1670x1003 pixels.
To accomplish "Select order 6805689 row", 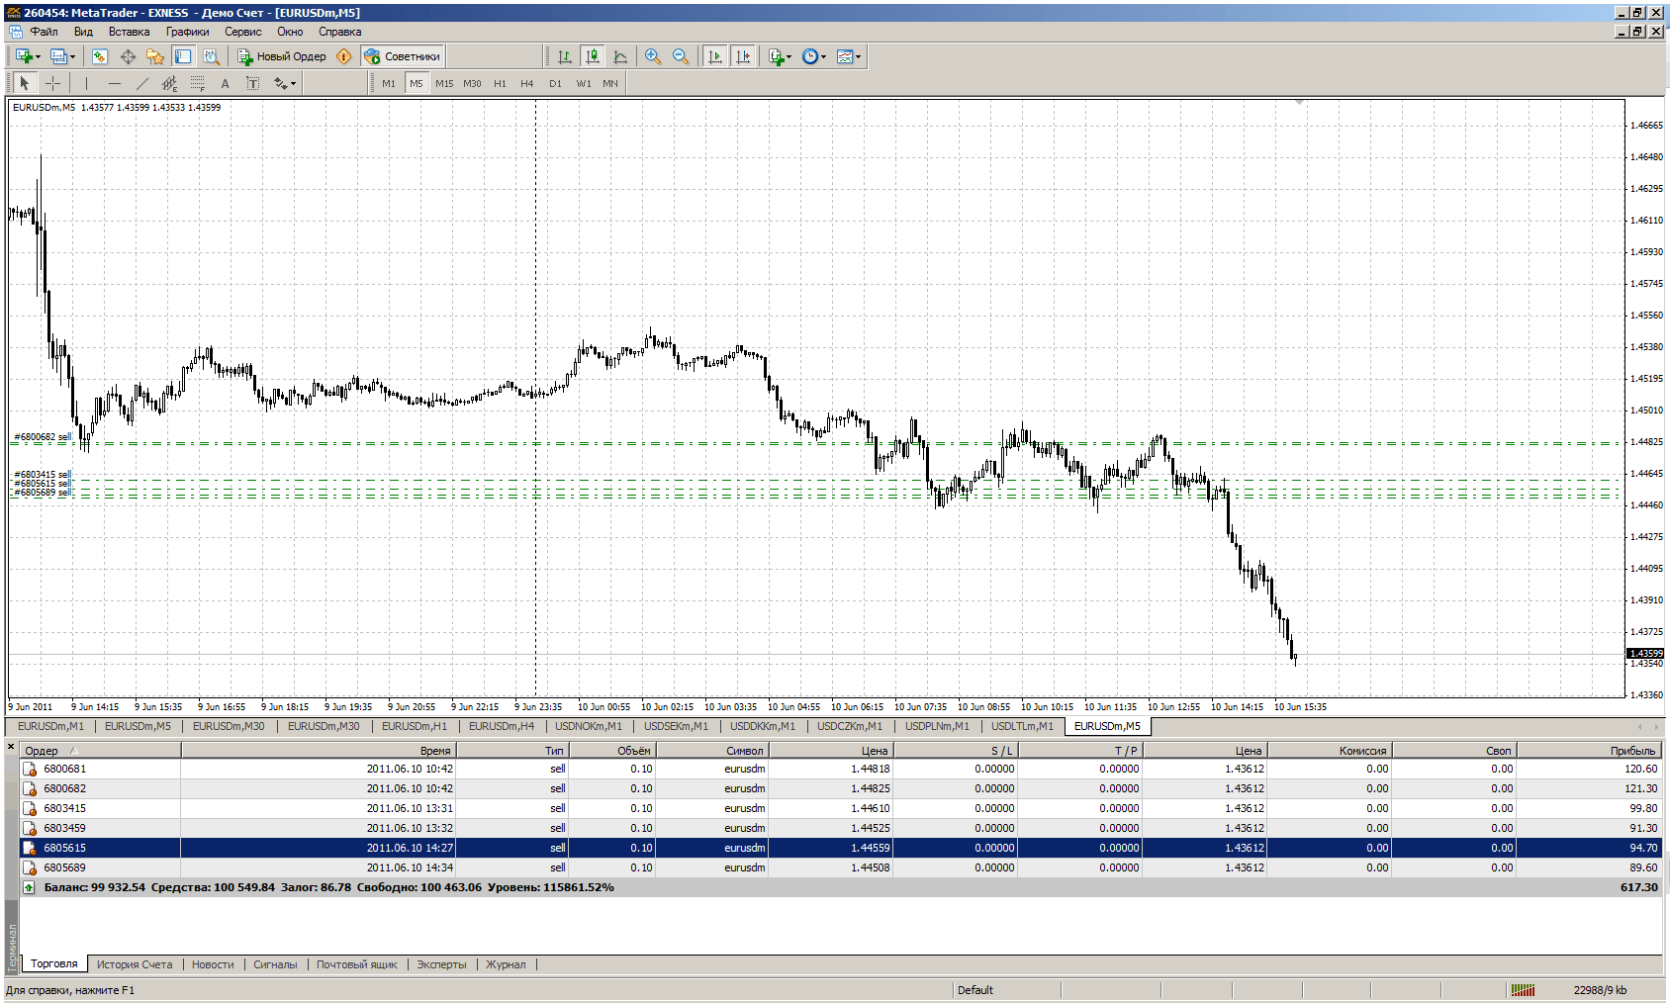I will (x=840, y=867).
